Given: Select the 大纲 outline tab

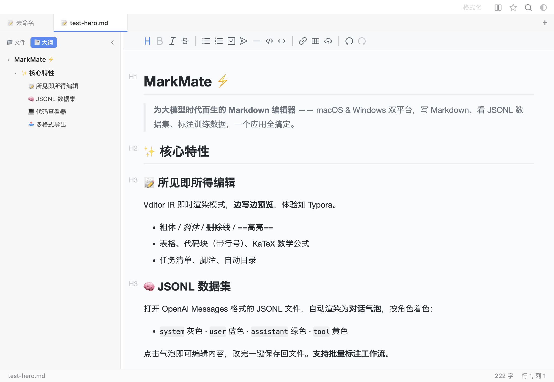Looking at the screenshot, I should [44, 42].
